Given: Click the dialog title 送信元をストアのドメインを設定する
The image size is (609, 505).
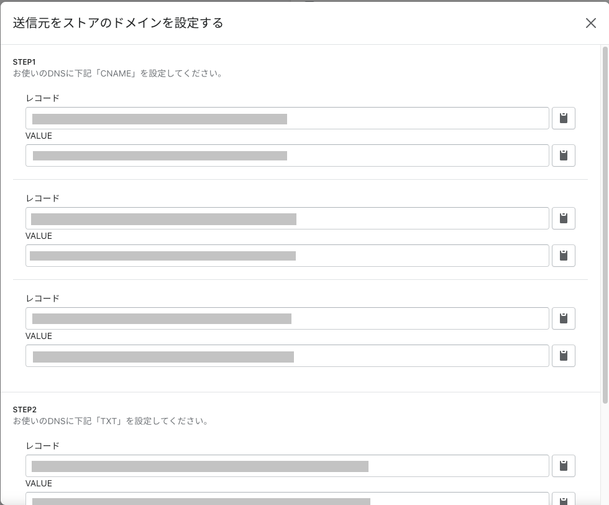Looking at the screenshot, I should (x=118, y=23).
